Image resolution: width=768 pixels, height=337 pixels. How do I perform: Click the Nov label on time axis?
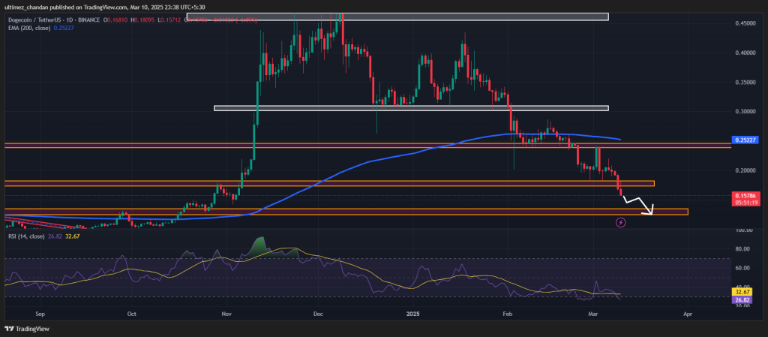point(224,316)
